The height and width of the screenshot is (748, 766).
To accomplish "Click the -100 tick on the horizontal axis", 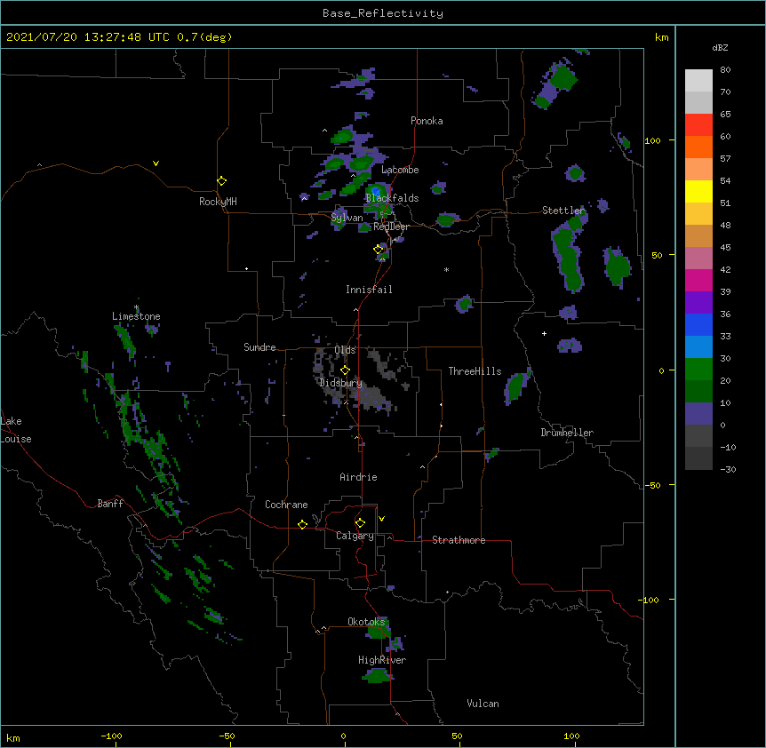I will point(111,736).
